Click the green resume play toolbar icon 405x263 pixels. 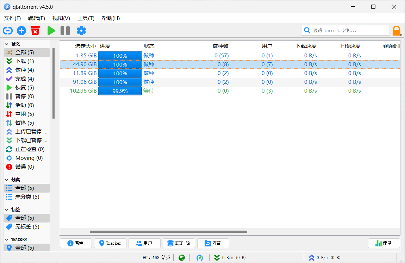[51, 31]
